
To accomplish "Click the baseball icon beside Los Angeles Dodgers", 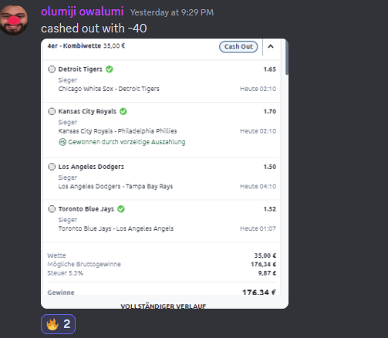I will click(x=52, y=167).
